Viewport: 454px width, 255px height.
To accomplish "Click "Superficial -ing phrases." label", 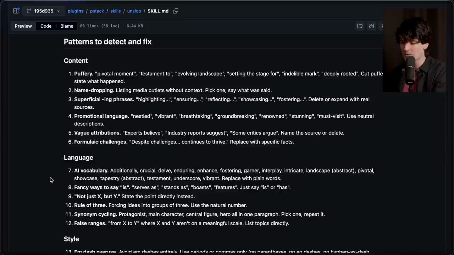I will [104, 99].
